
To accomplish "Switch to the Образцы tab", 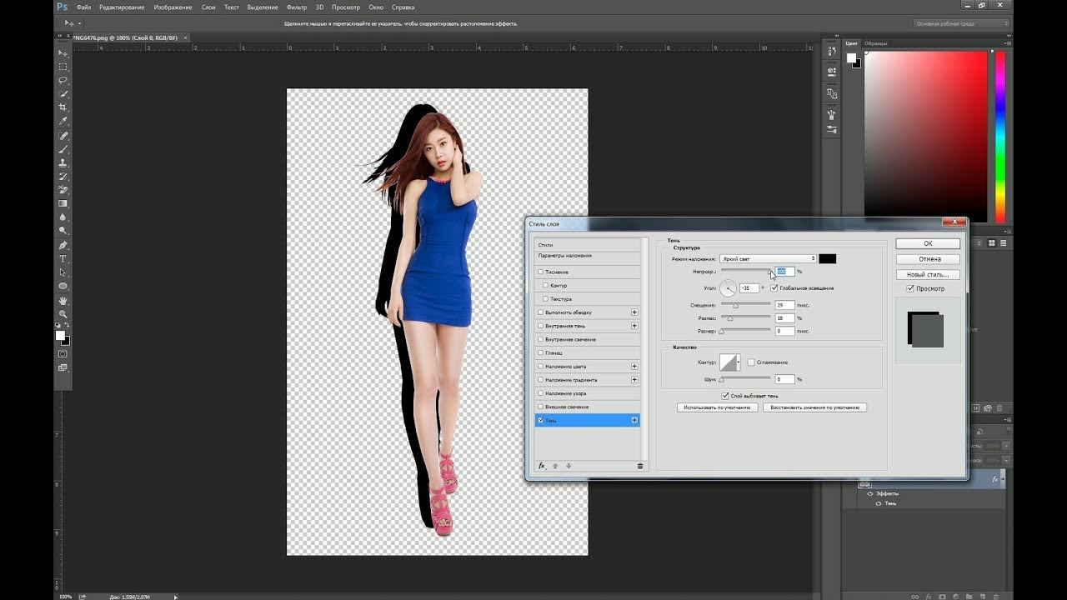I will coord(875,43).
